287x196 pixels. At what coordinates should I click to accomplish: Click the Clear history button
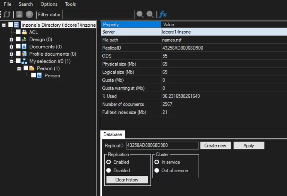click(127, 180)
